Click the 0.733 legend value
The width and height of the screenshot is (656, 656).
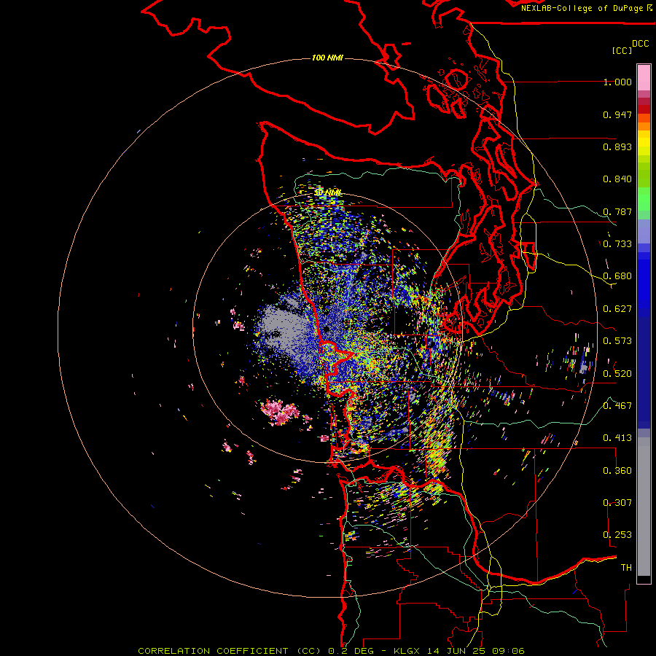coord(617,244)
